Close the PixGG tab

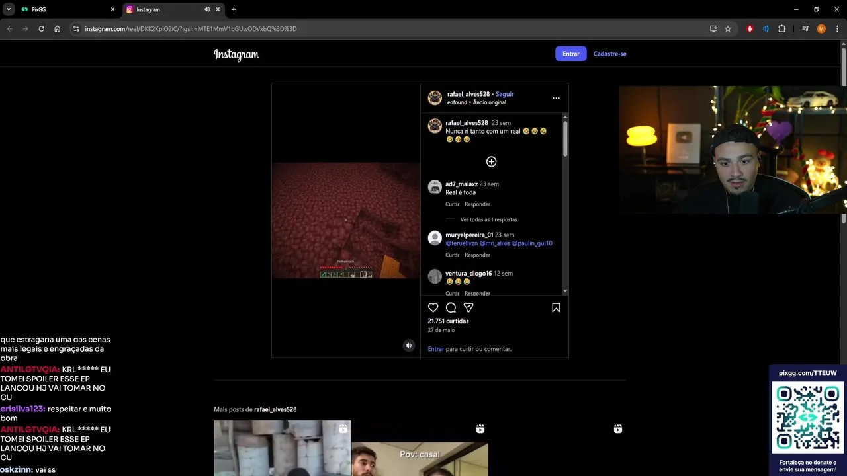112,9
